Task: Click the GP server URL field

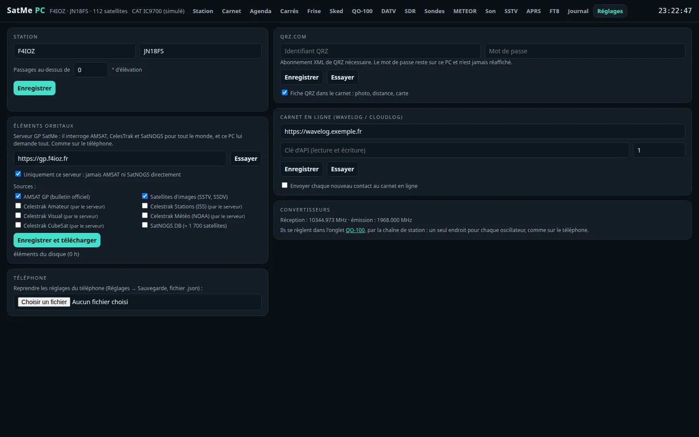Action: click(120, 159)
